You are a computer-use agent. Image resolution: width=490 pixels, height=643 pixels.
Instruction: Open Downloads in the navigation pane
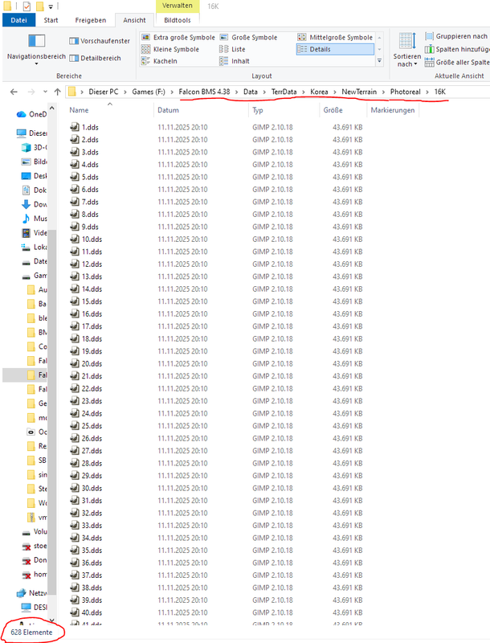click(35, 204)
